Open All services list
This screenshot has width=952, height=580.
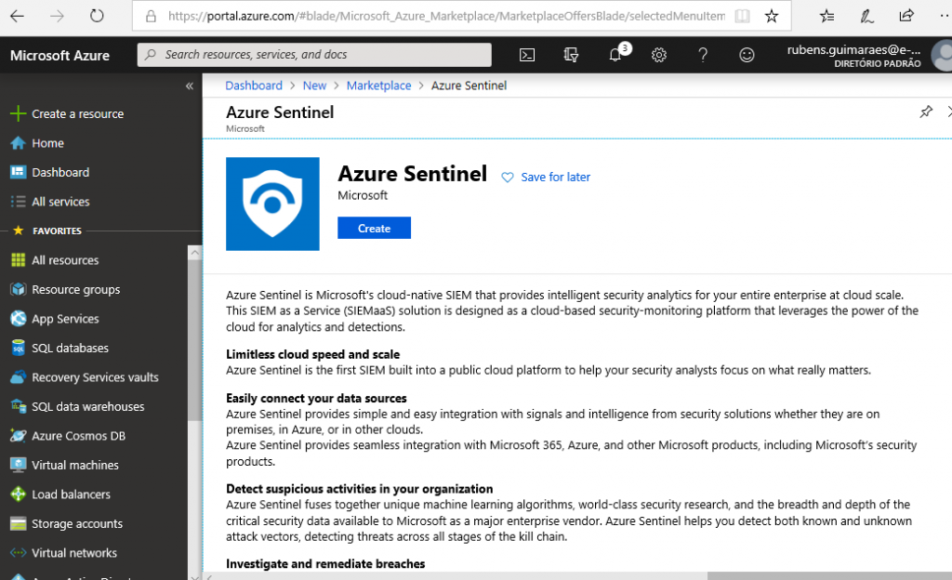[x=60, y=202]
